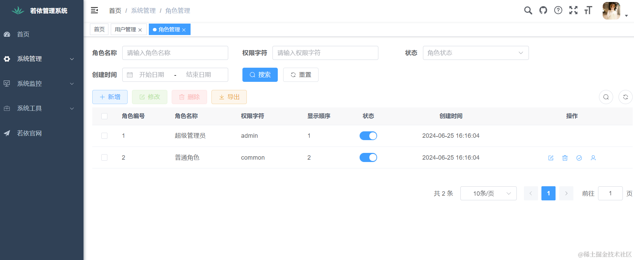Viewport: 634px width, 260px height.
Task: Click the header search magnifier icon
Action: coord(528,10)
